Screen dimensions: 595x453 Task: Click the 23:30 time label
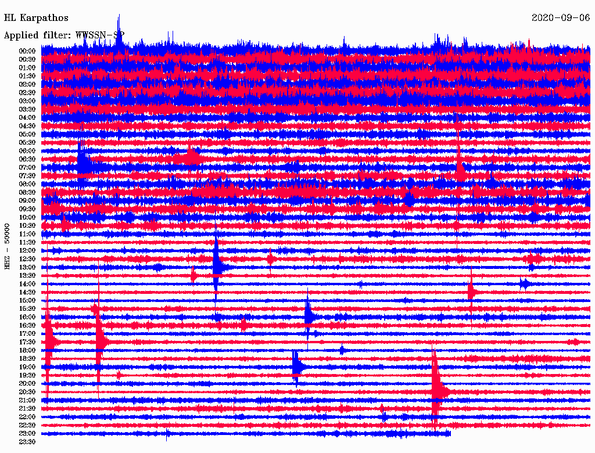(x=27, y=442)
